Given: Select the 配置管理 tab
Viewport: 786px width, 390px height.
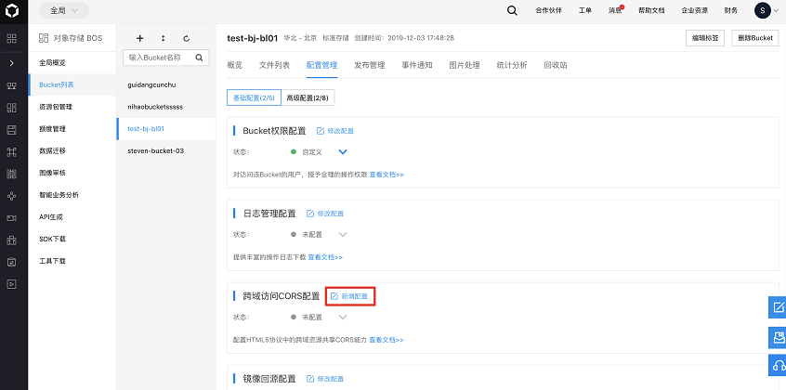Looking at the screenshot, I should tap(321, 65).
